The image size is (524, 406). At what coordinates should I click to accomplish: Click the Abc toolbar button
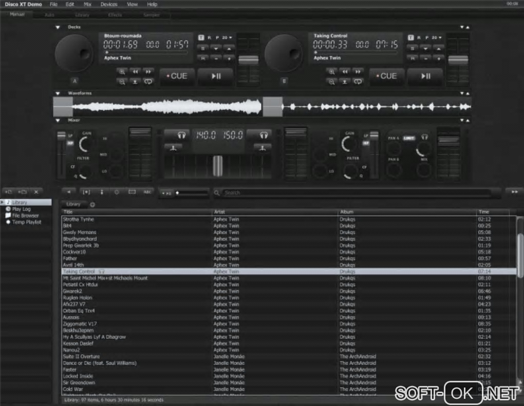(x=147, y=192)
